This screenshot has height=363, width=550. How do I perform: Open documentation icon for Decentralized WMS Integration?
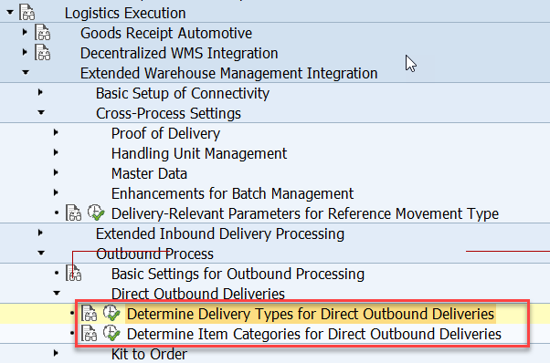click(x=42, y=53)
